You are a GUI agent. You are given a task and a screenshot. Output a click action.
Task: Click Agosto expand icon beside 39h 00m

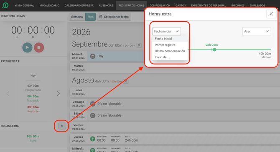coord(126,82)
